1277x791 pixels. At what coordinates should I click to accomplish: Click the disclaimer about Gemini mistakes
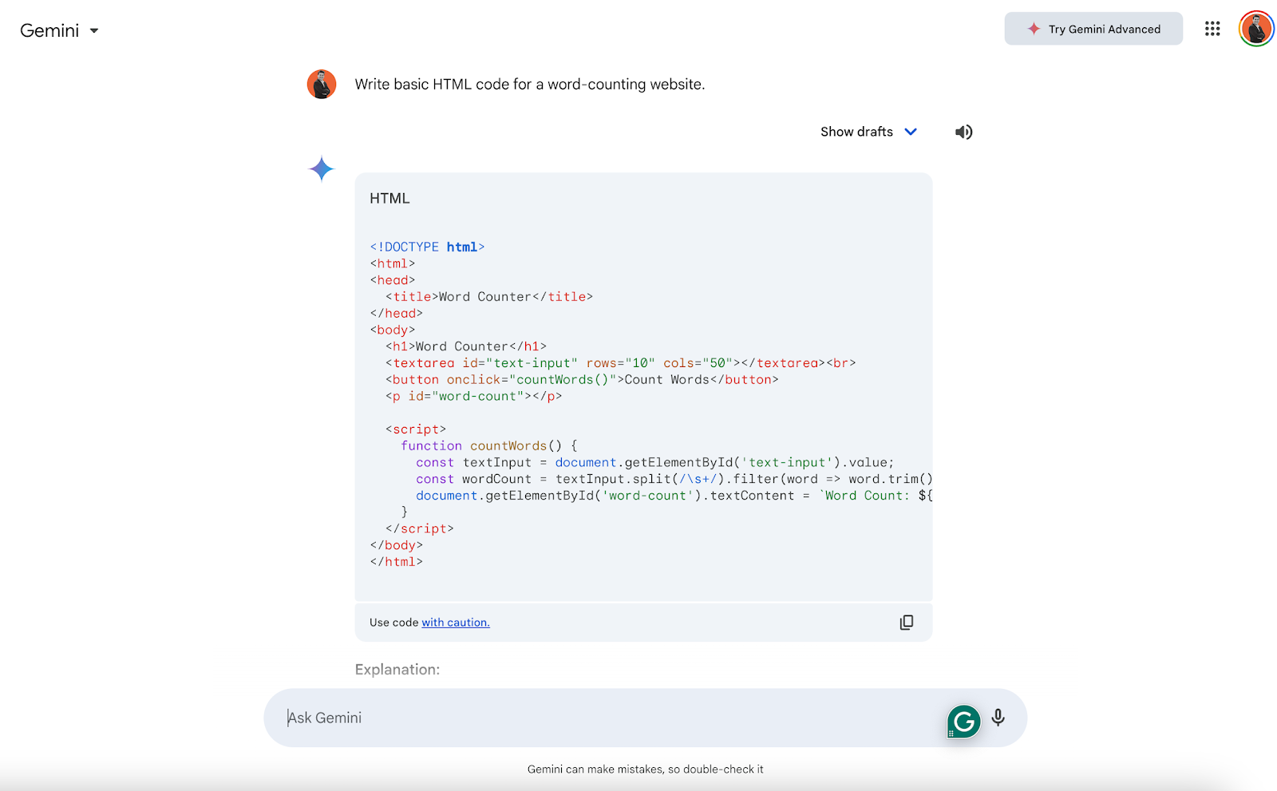pos(645,769)
